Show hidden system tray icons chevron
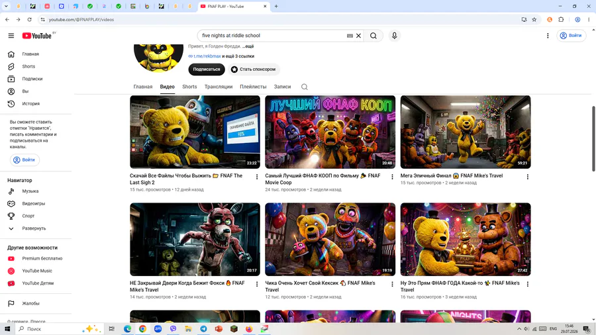The width and height of the screenshot is (596, 335). [x=519, y=329]
